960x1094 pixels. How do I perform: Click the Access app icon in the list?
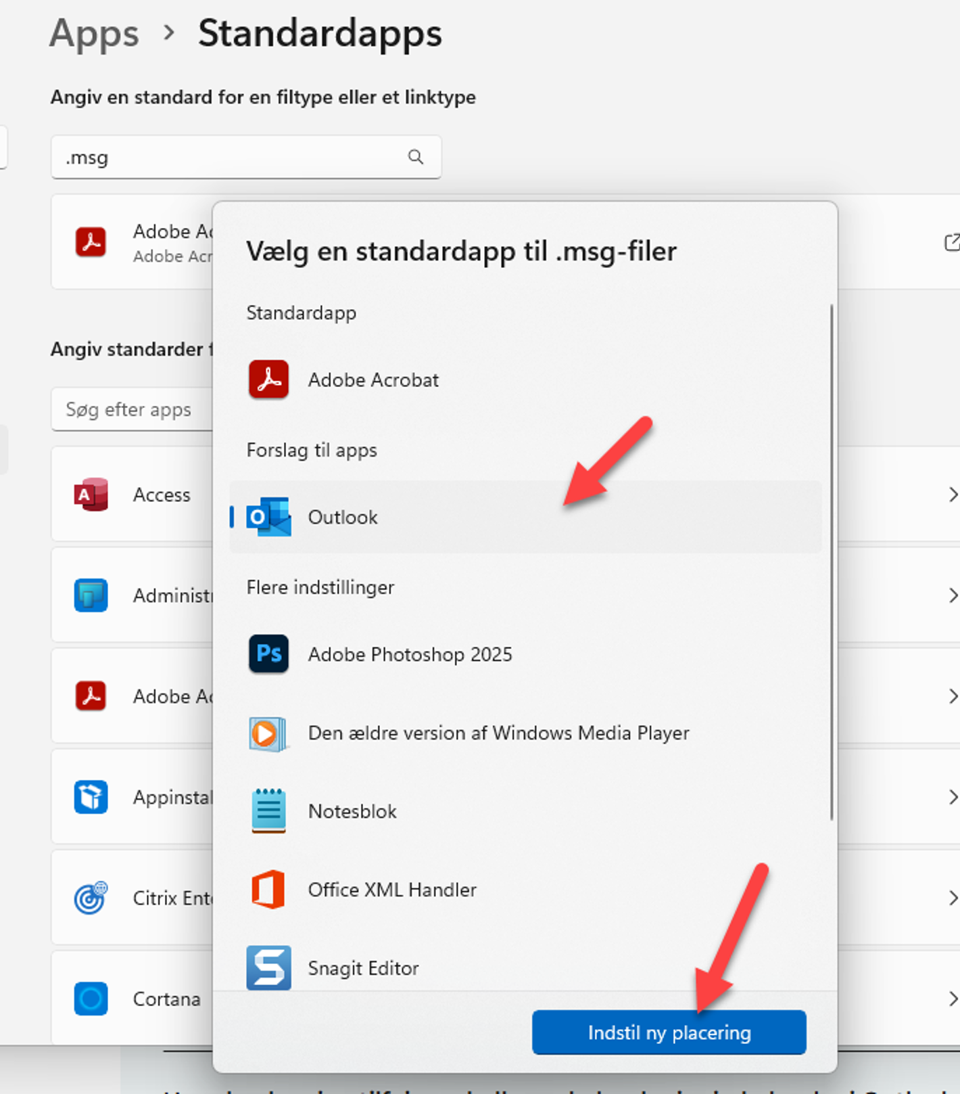point(91,495)
